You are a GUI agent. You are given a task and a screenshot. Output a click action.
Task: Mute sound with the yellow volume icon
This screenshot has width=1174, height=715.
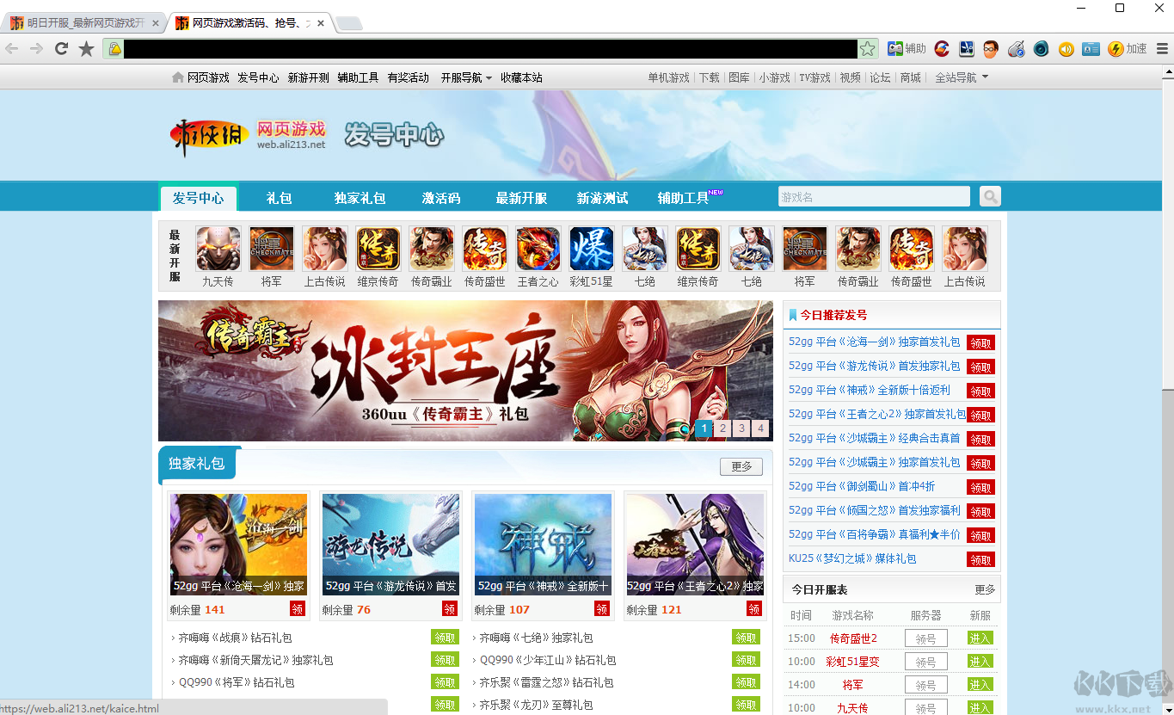(x=1066, y=49)
